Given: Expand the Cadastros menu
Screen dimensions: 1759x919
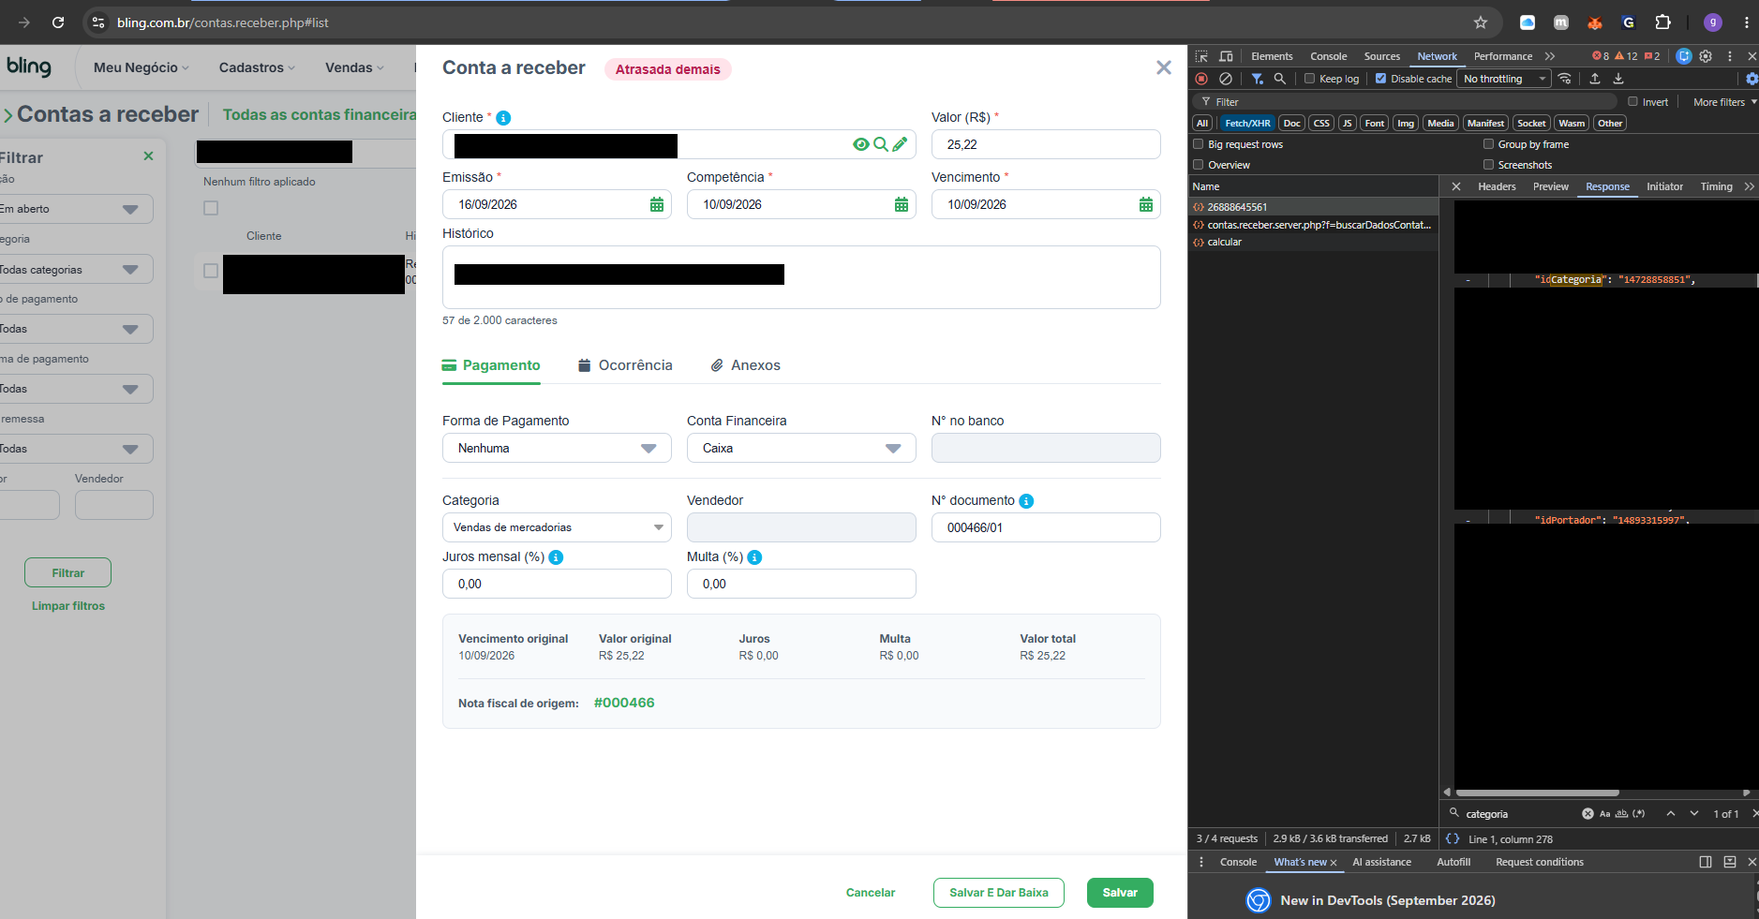Looking at the screenshot, I should 257,67.
